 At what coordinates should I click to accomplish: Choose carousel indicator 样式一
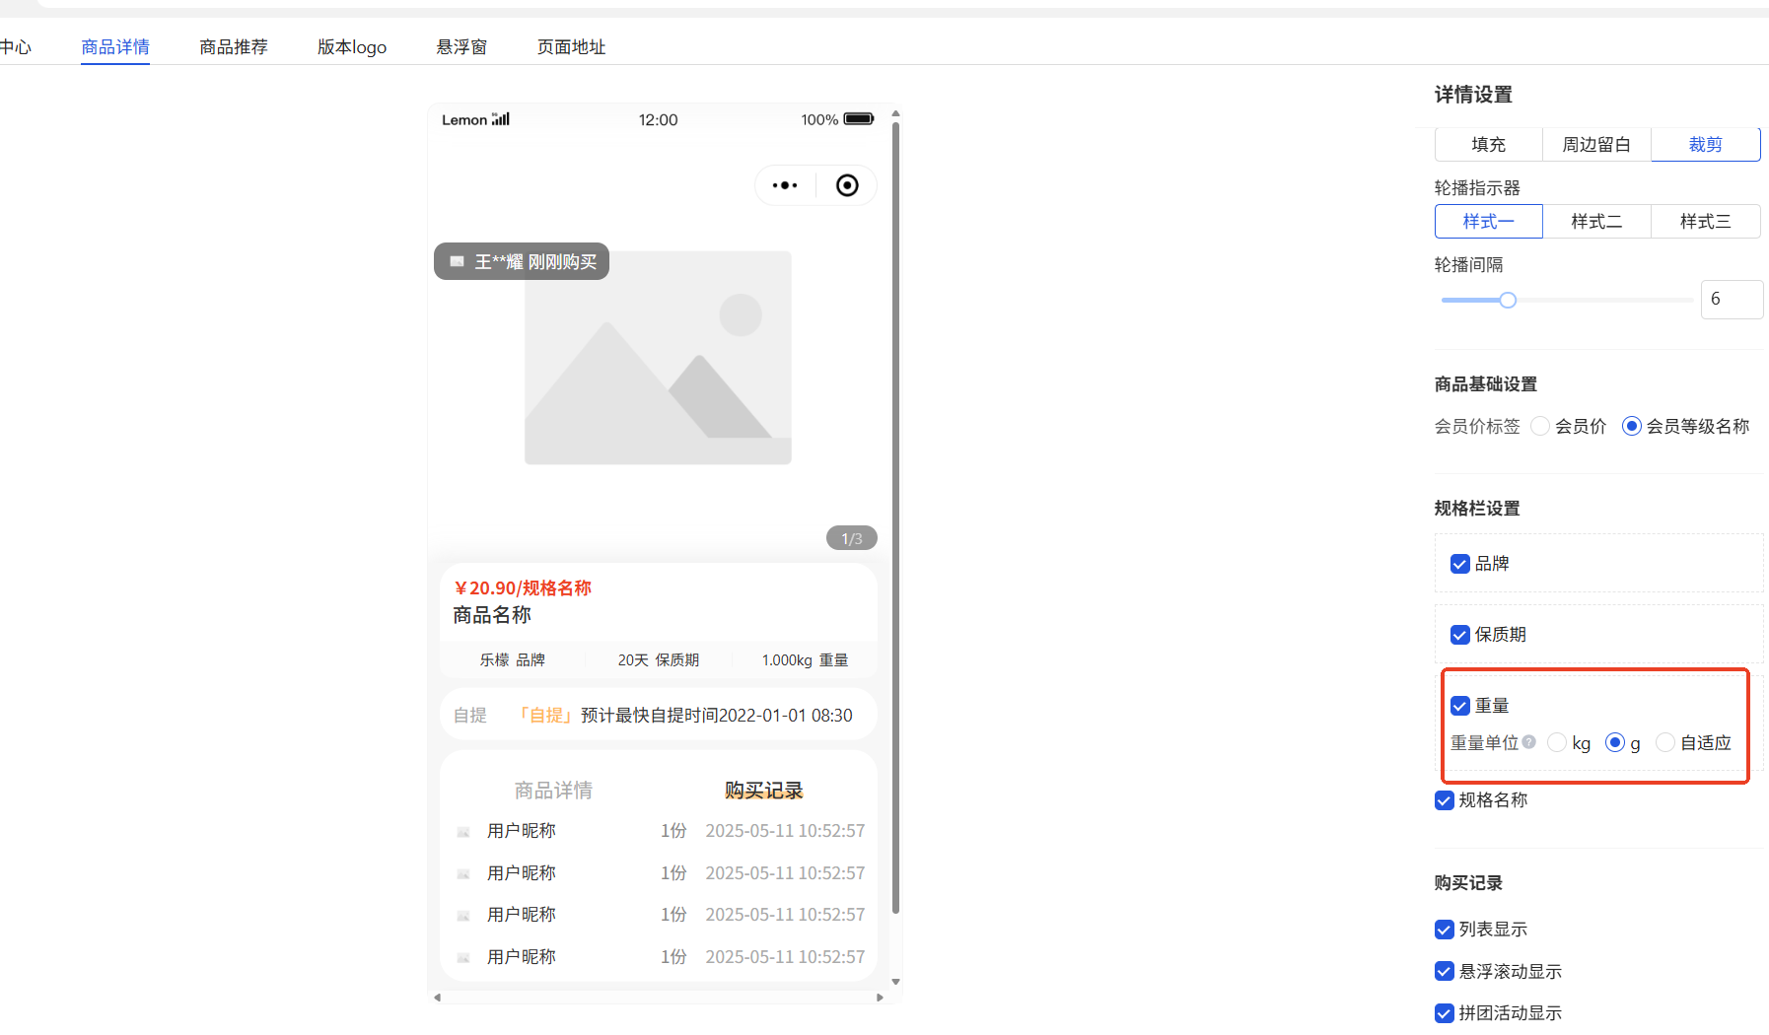pyautogui.click(x=1489, y=221)
